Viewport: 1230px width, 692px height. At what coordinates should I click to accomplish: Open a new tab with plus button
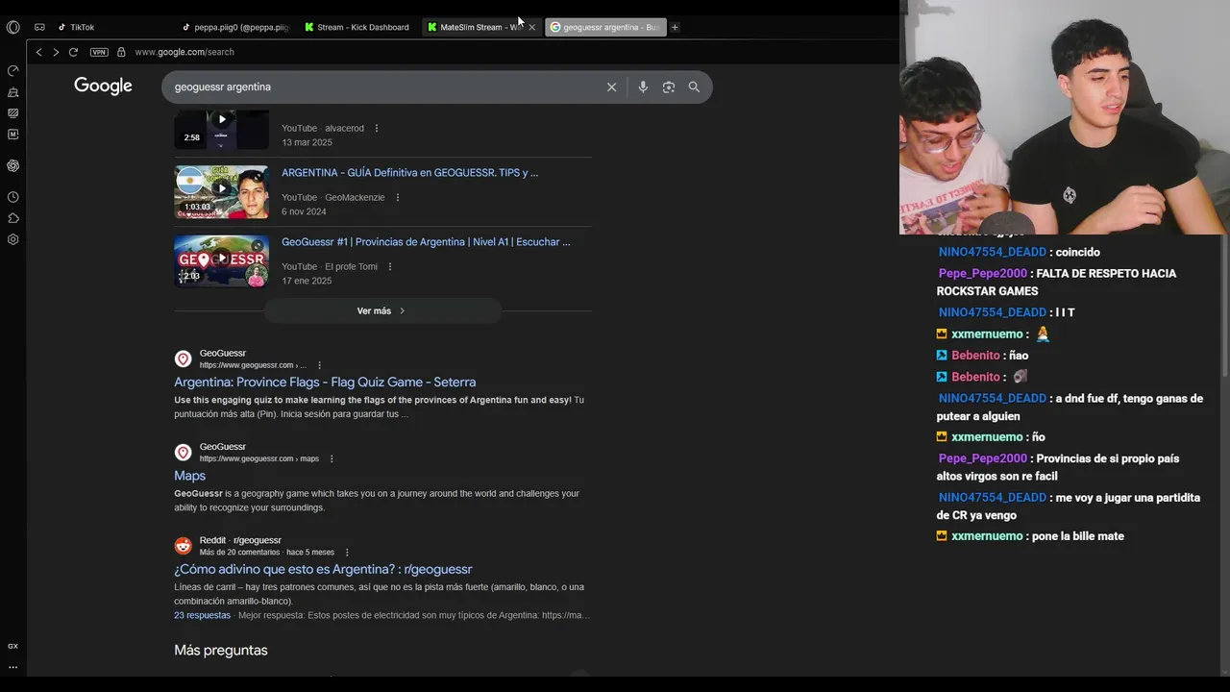point(675,27)
